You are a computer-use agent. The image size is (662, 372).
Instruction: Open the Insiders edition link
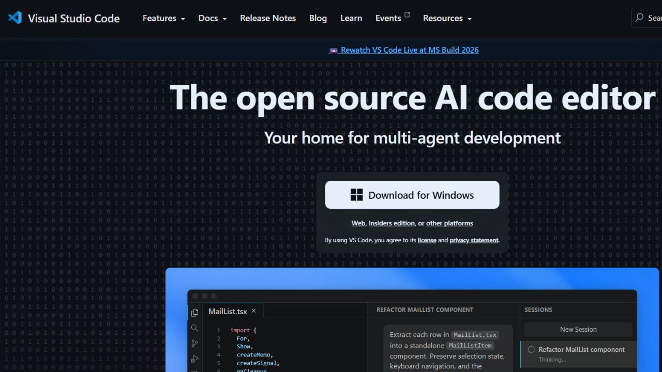pos(392,223)
